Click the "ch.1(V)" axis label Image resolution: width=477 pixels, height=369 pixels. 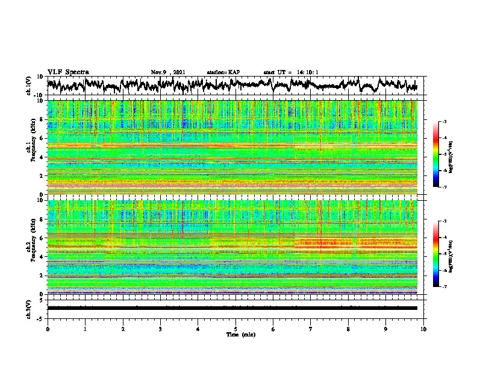point(29,86)
